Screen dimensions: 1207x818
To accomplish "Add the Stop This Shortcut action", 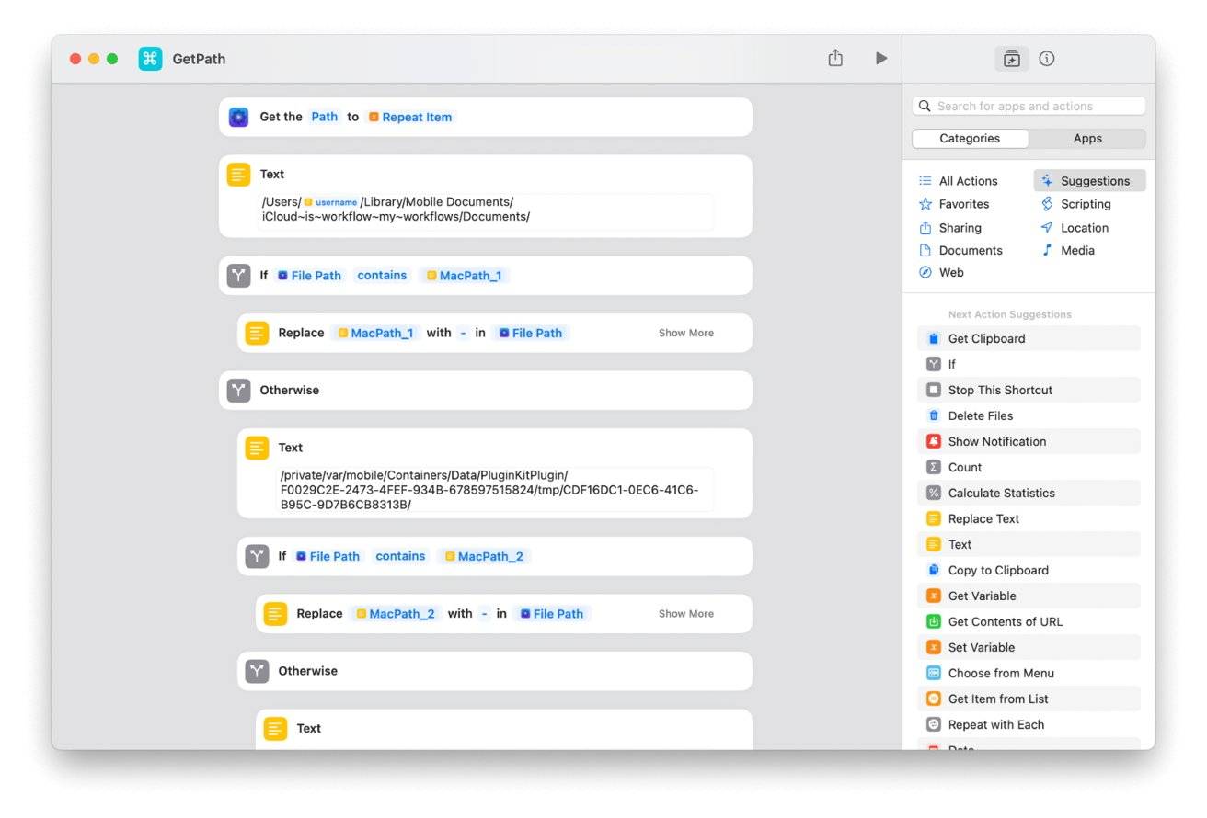I will point(999,390).
